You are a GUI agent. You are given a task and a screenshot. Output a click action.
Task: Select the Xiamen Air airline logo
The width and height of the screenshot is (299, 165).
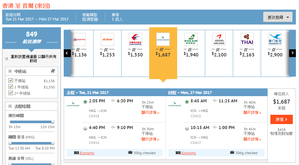click(275, 39)
